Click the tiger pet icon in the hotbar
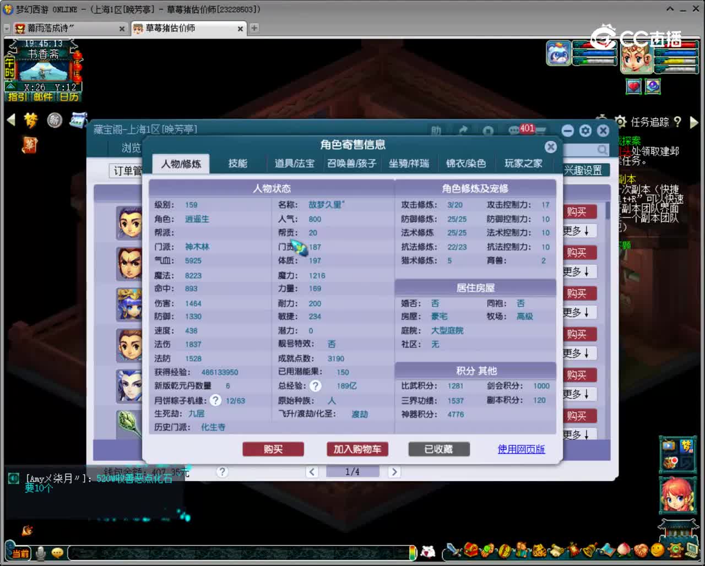 pyautogui.click(x=539, y=549)
